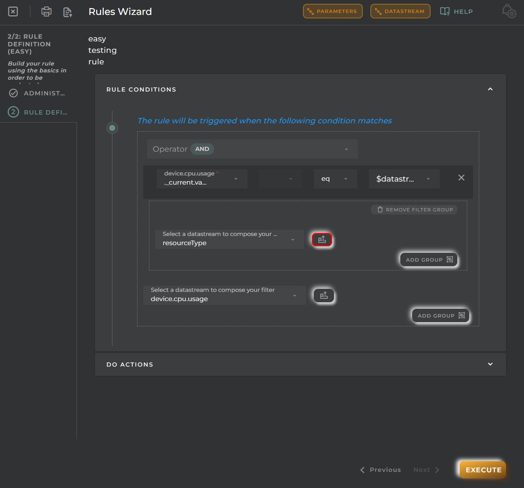Go to the Previous step
The width and height of the screenshot is (524, 488).
tap(380, 470)
